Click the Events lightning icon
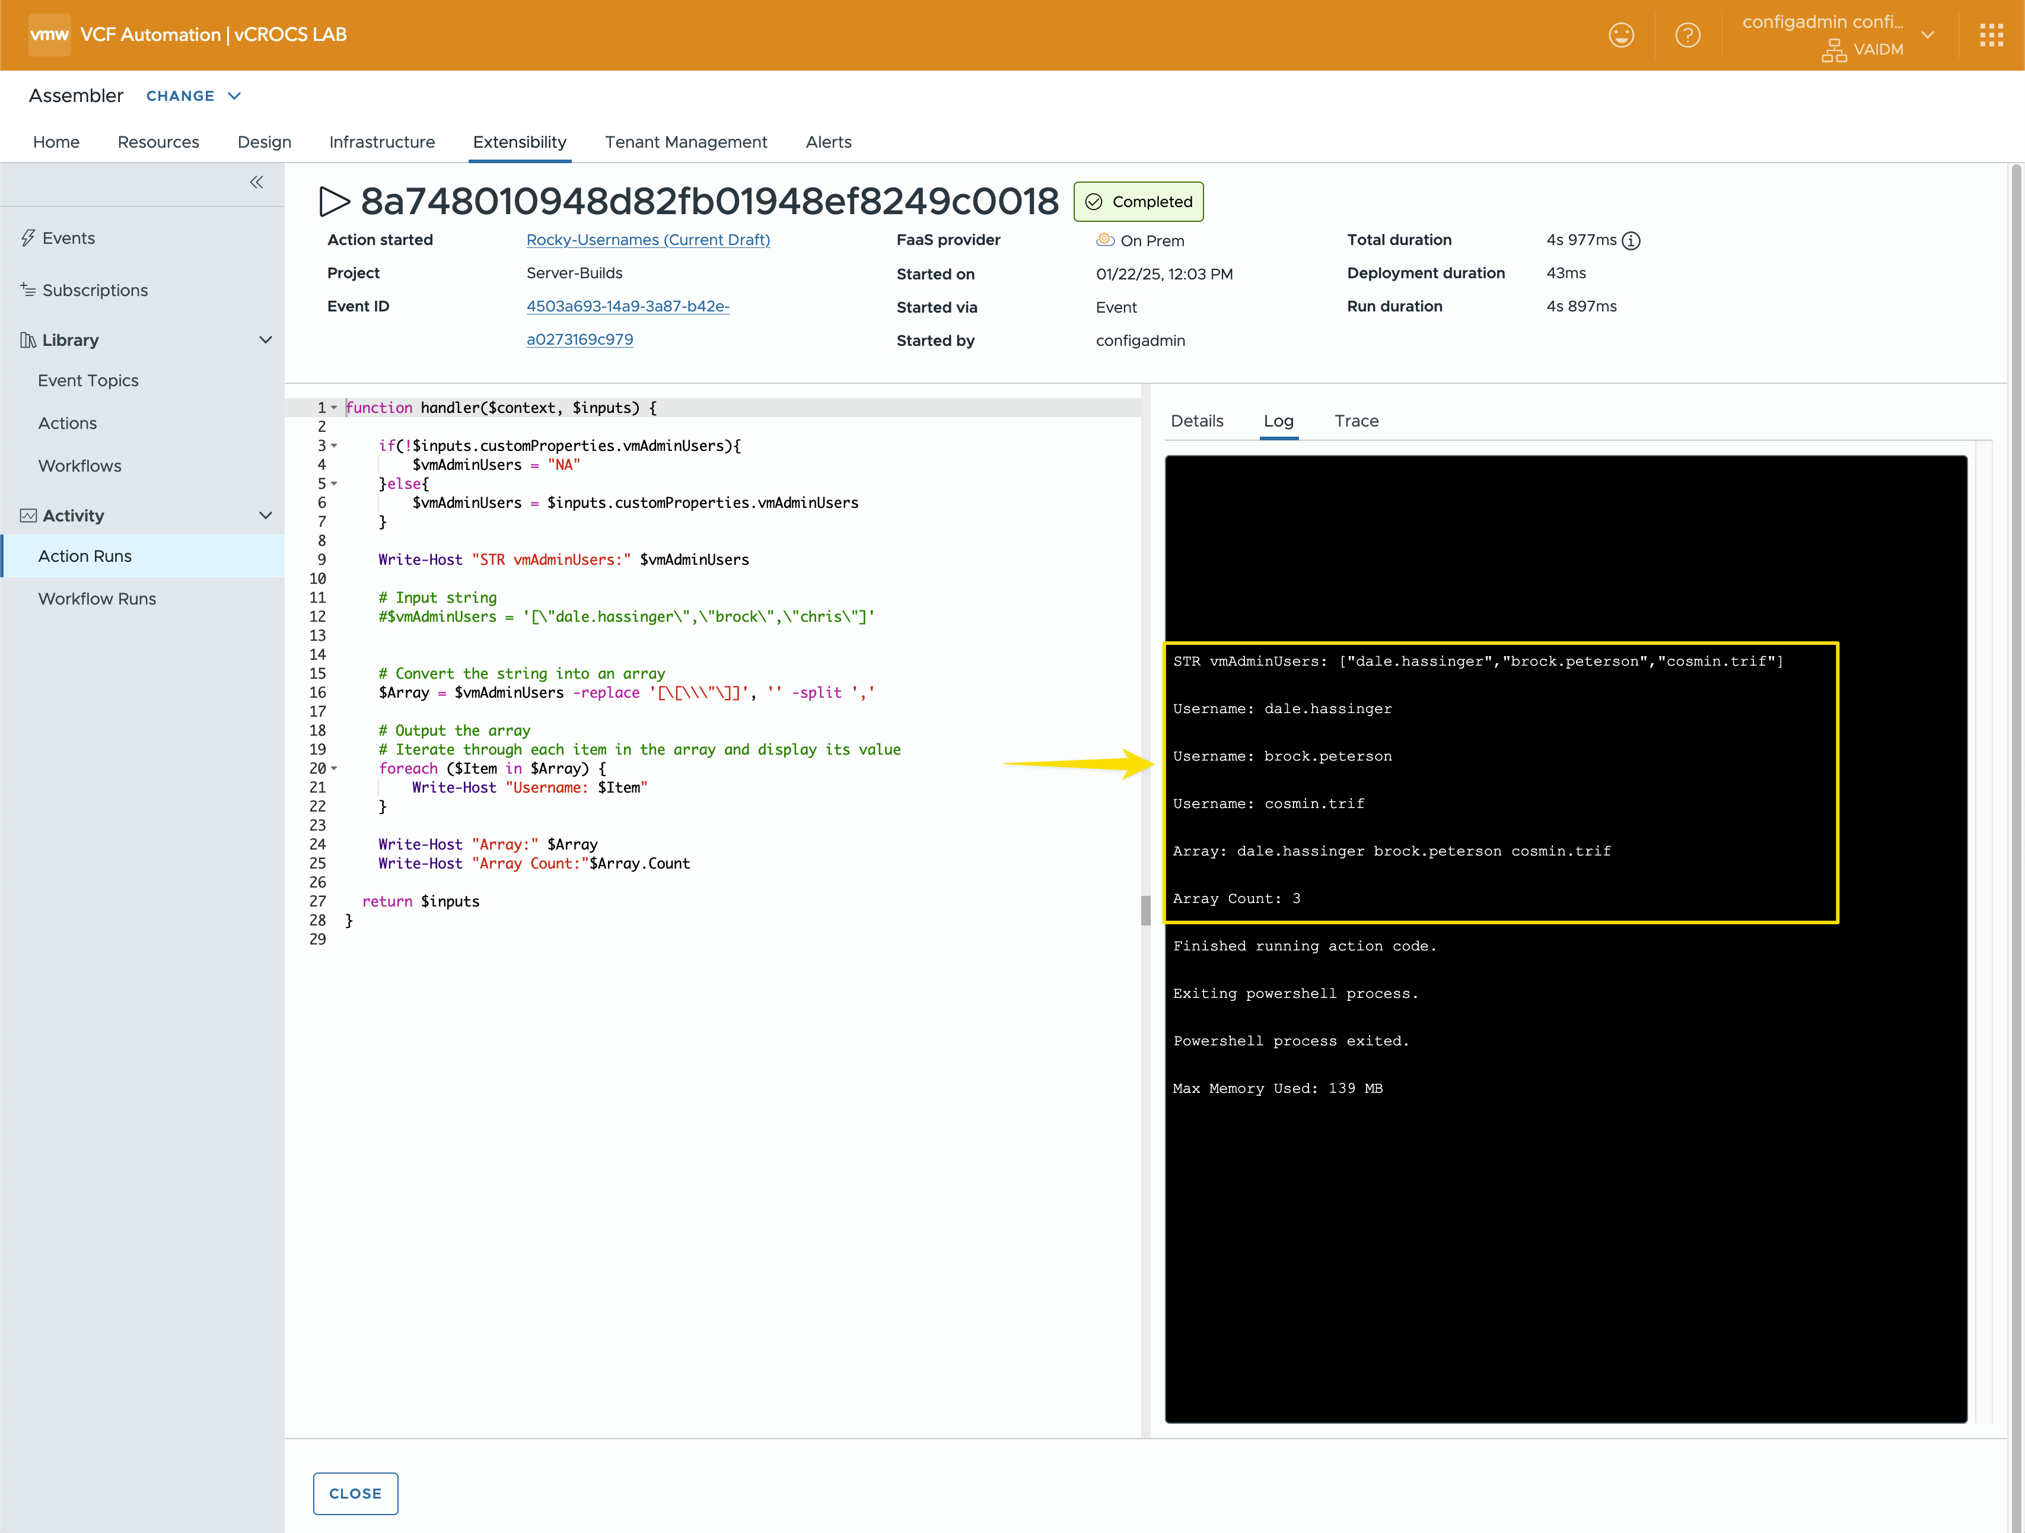 tap(28, 238)
